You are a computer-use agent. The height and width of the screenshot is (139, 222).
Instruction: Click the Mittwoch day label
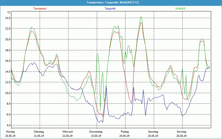coord(68,132)
